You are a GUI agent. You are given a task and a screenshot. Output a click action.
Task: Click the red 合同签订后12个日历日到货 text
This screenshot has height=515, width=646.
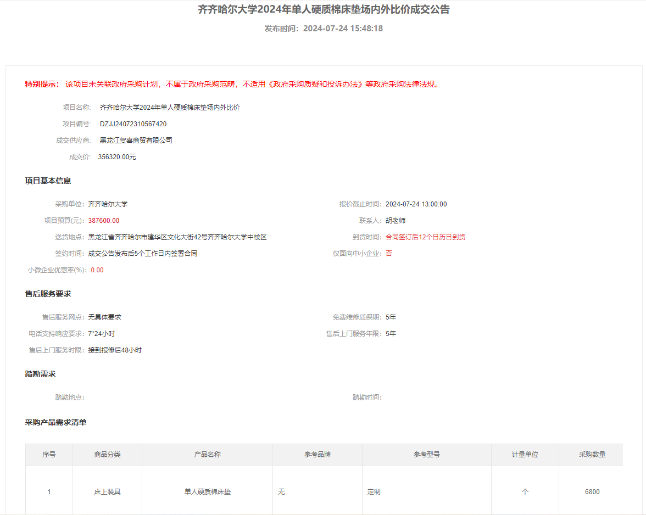pos(425,237)
